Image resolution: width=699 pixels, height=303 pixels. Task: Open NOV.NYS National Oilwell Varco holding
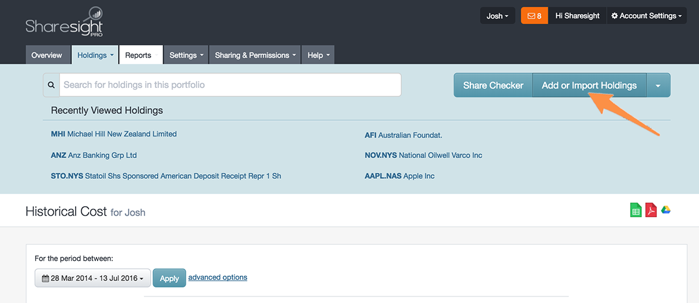point(423,155)
